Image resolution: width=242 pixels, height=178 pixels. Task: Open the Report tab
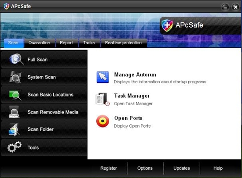point(66,43)
